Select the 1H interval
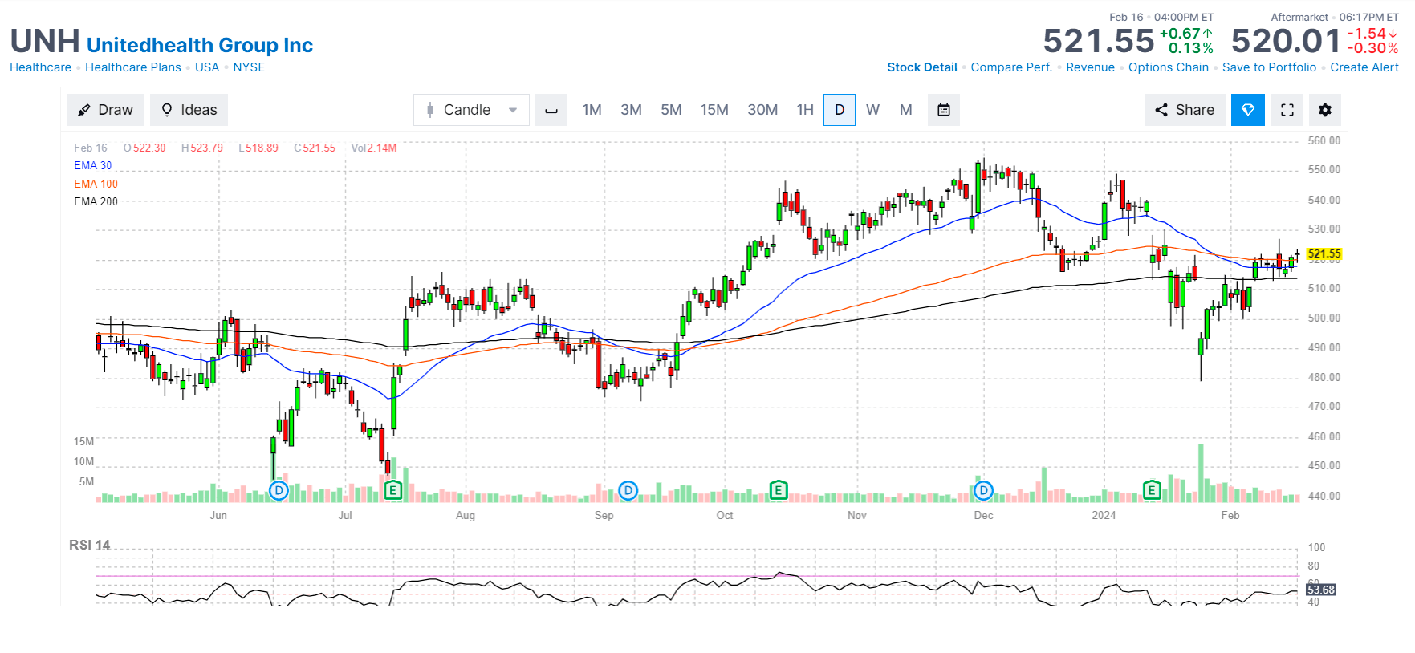 point(805,110)
